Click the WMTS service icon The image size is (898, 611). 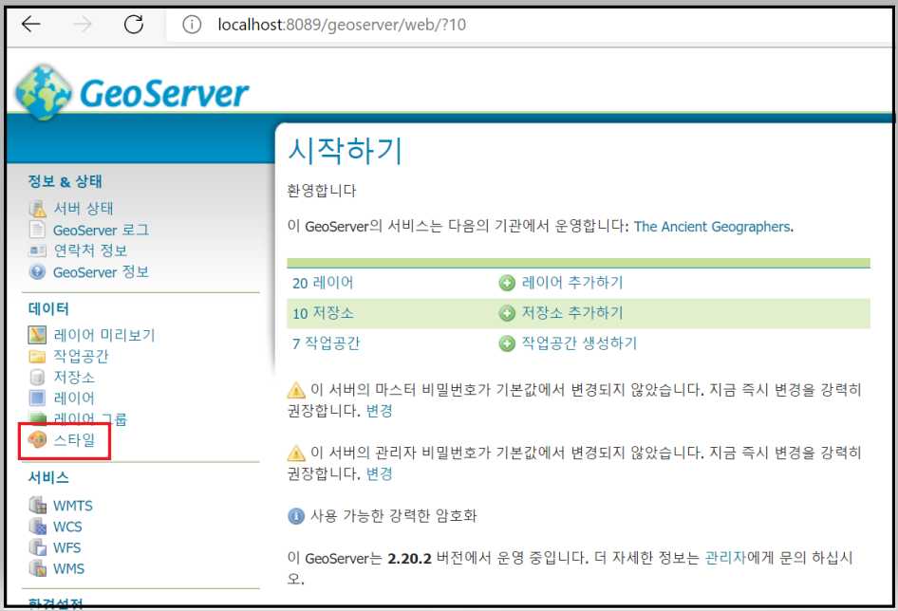(38, 505)
